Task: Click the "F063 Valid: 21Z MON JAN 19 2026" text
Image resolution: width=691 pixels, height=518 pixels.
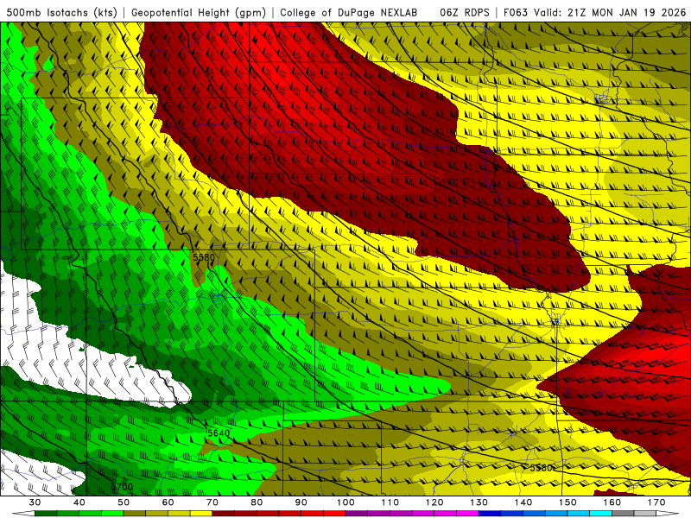Action: pyautogui.click(x=594, y=12)
